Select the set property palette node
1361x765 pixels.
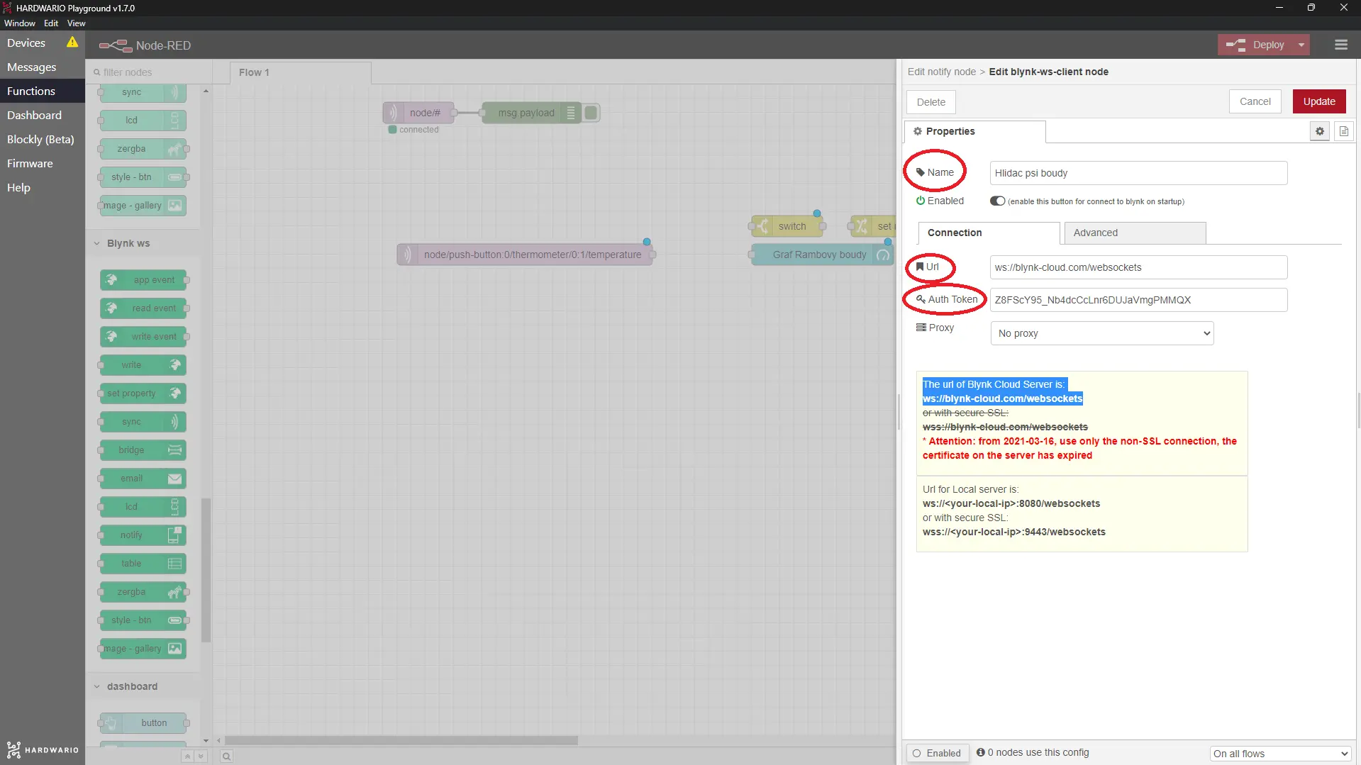click(x=143, y=393)
